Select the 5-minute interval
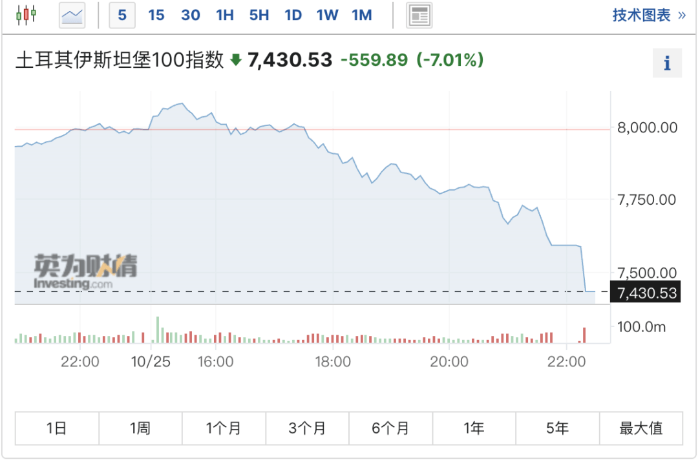 [122, 15]
